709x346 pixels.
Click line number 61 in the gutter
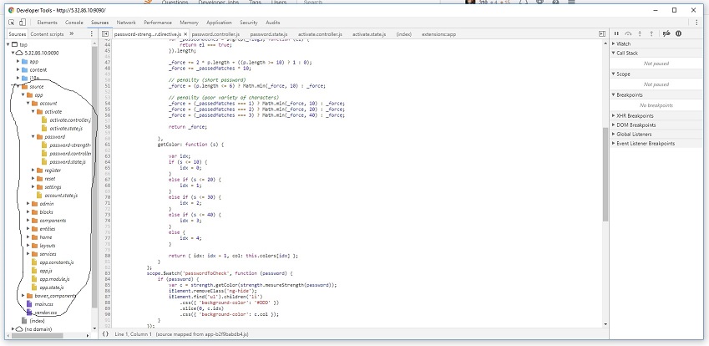click(108, 145)
